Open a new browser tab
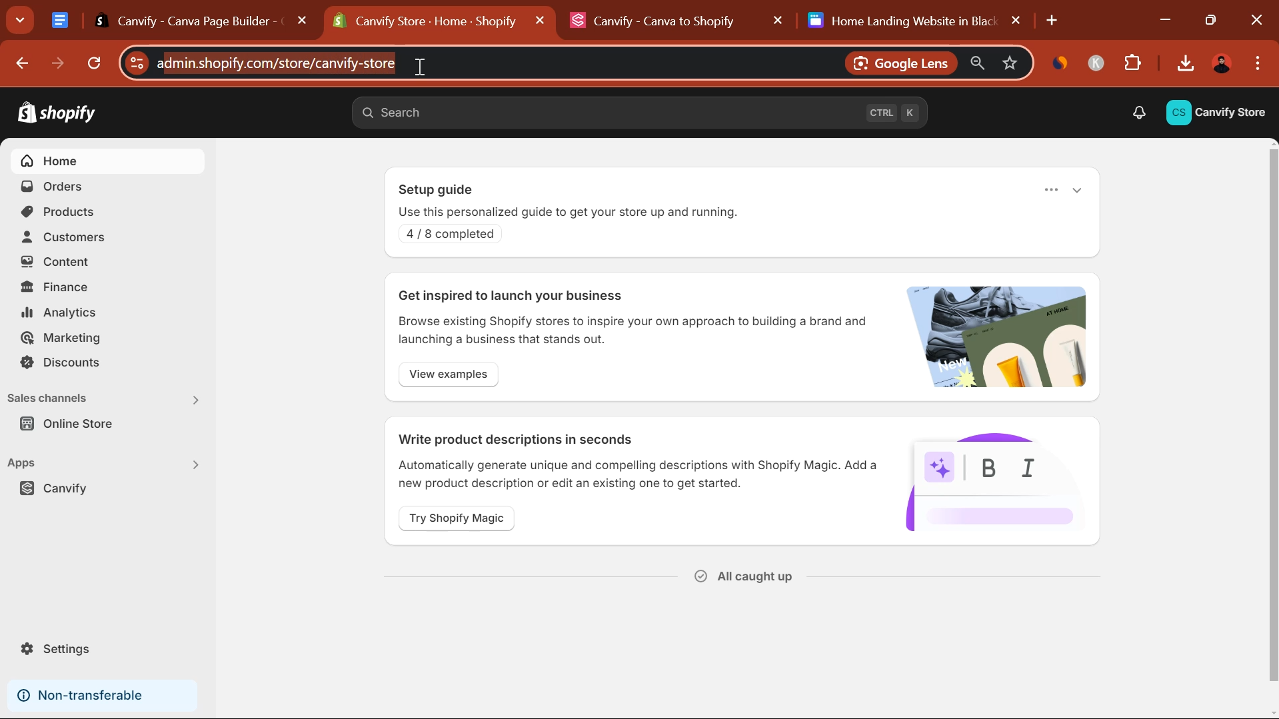The image size is (1279, 719). click(x=1052, y=21)
